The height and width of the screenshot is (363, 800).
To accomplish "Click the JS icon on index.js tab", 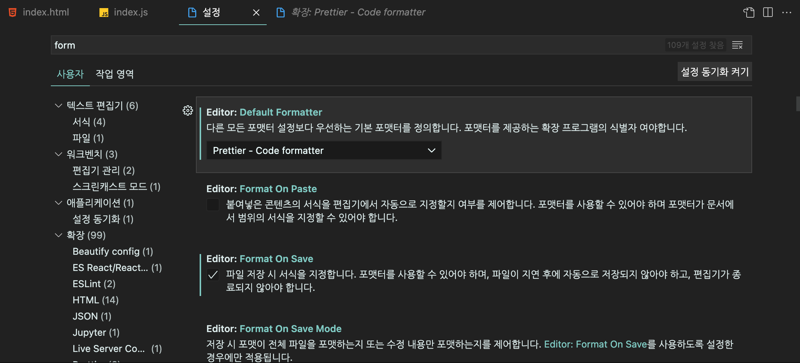I will pyautogui.click(x=104, y=13).
